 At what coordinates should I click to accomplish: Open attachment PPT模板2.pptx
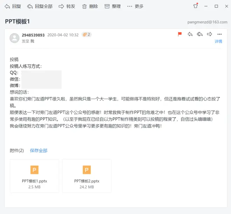tap(87, 176)
